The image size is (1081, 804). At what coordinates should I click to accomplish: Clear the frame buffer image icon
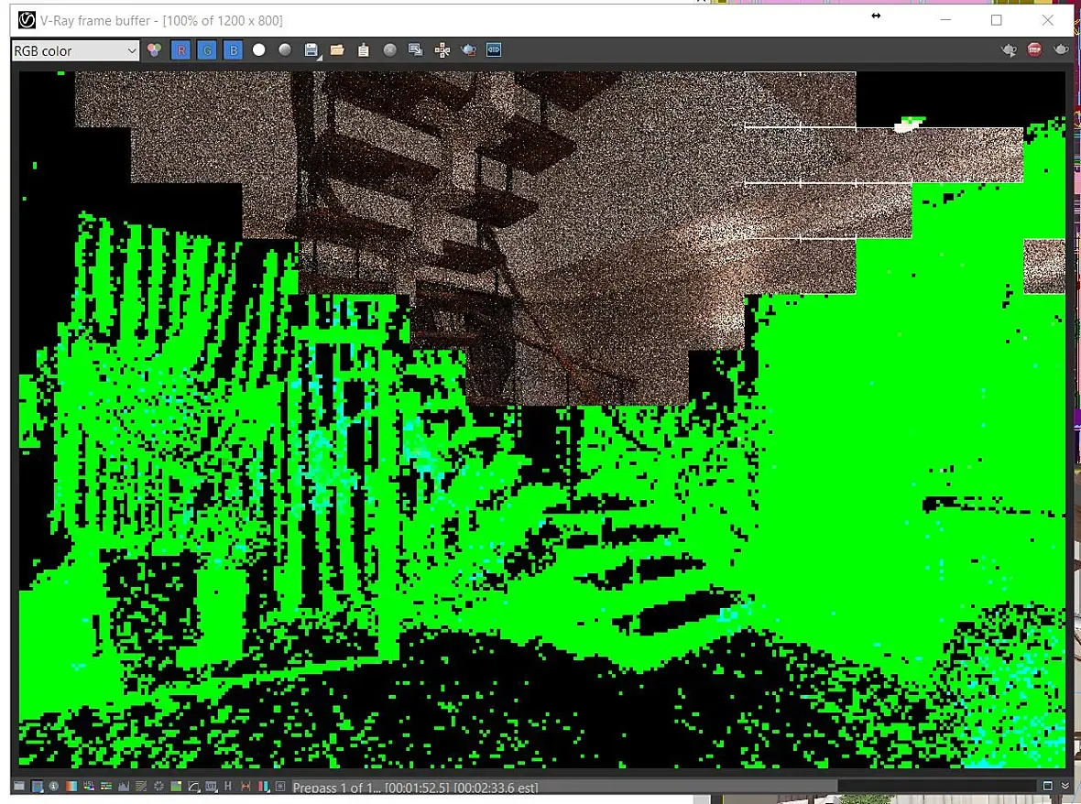point(389,49)
